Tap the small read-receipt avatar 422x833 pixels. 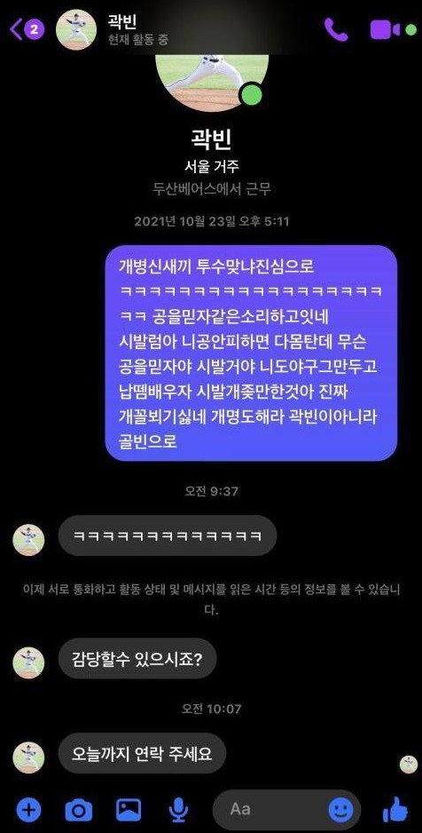(x=408, y=764)
